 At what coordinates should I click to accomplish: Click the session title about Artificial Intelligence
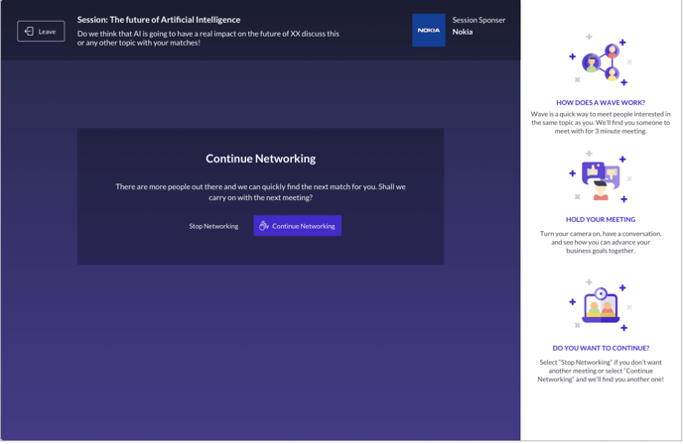coord(159,20)
